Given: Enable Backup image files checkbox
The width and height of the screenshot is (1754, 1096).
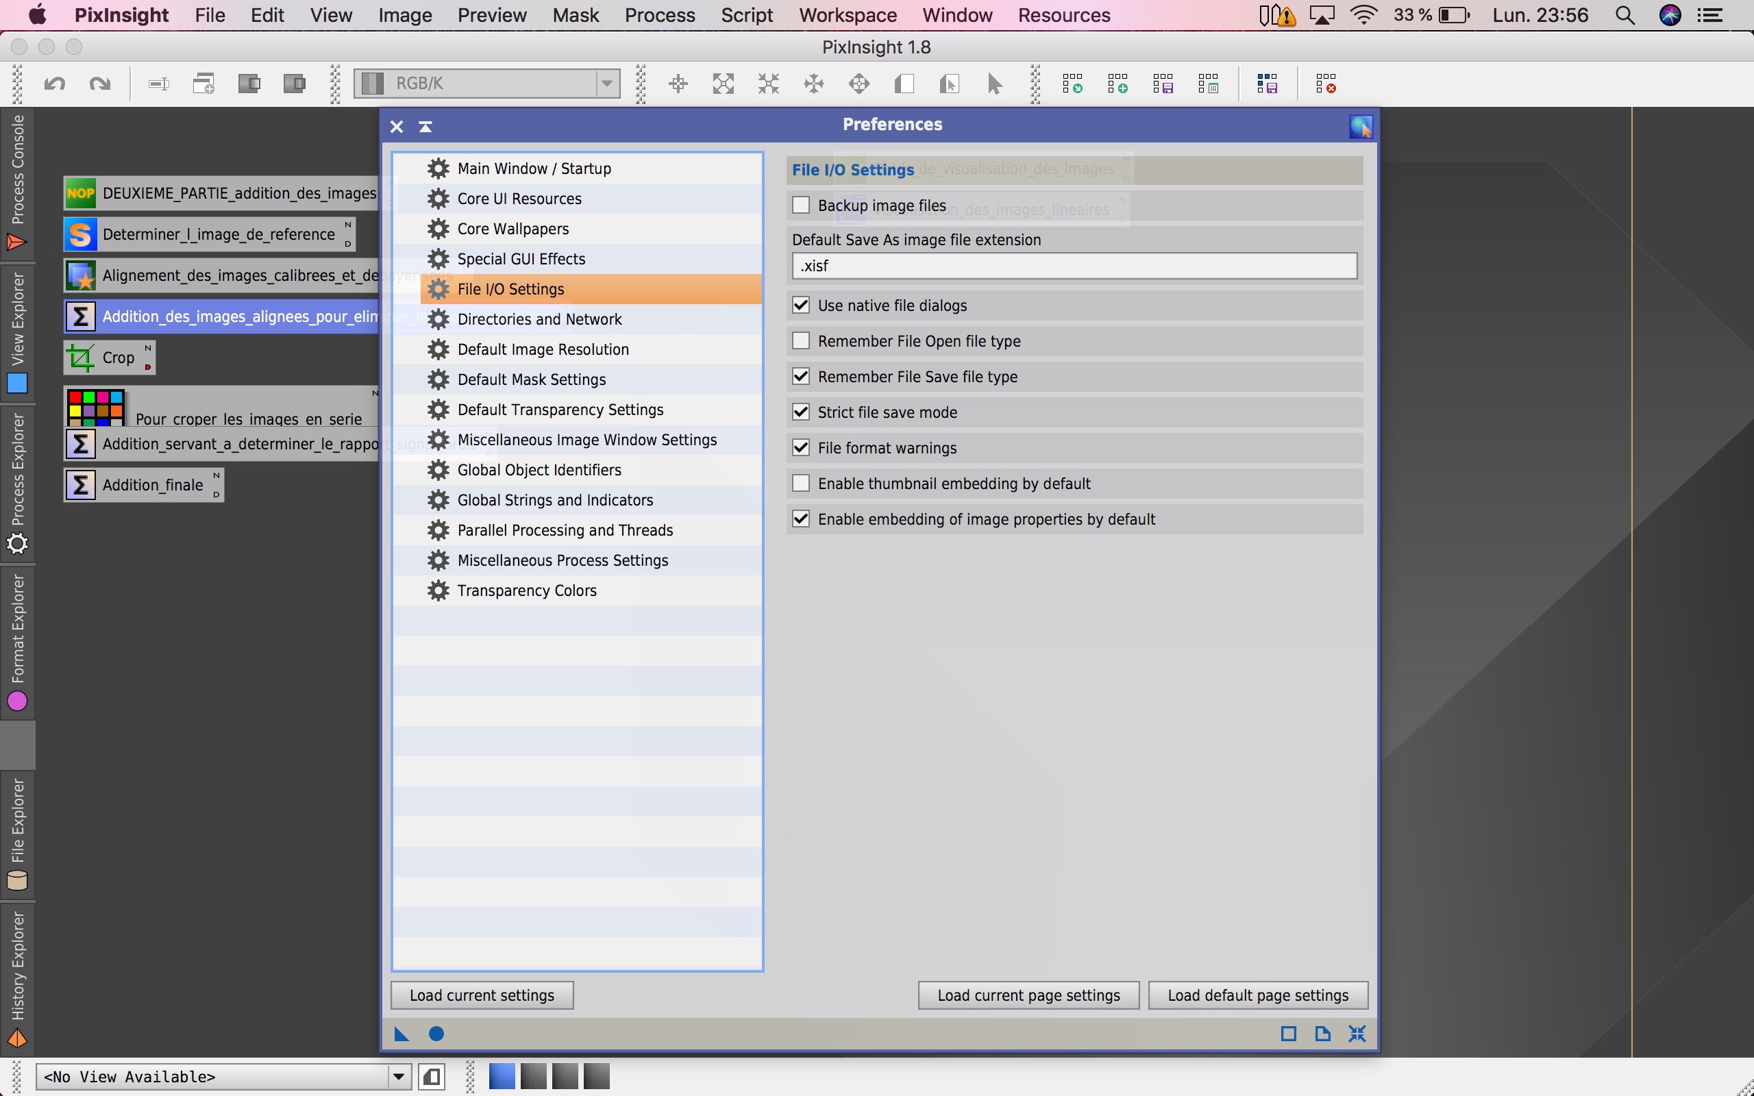Looking at the screenshot, I should coord(801,205).
